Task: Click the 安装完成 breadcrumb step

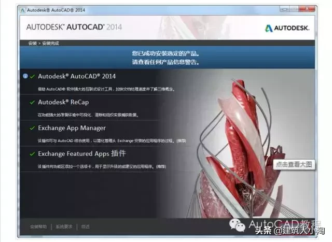Action: (x=51, y=44)
